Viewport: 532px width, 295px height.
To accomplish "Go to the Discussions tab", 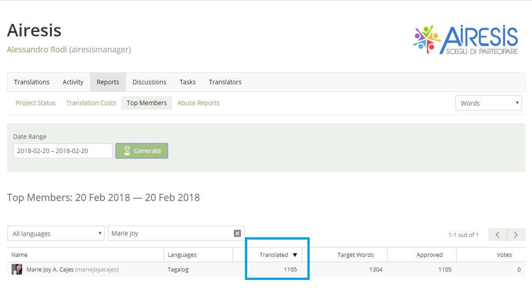I will pos(149,82).
